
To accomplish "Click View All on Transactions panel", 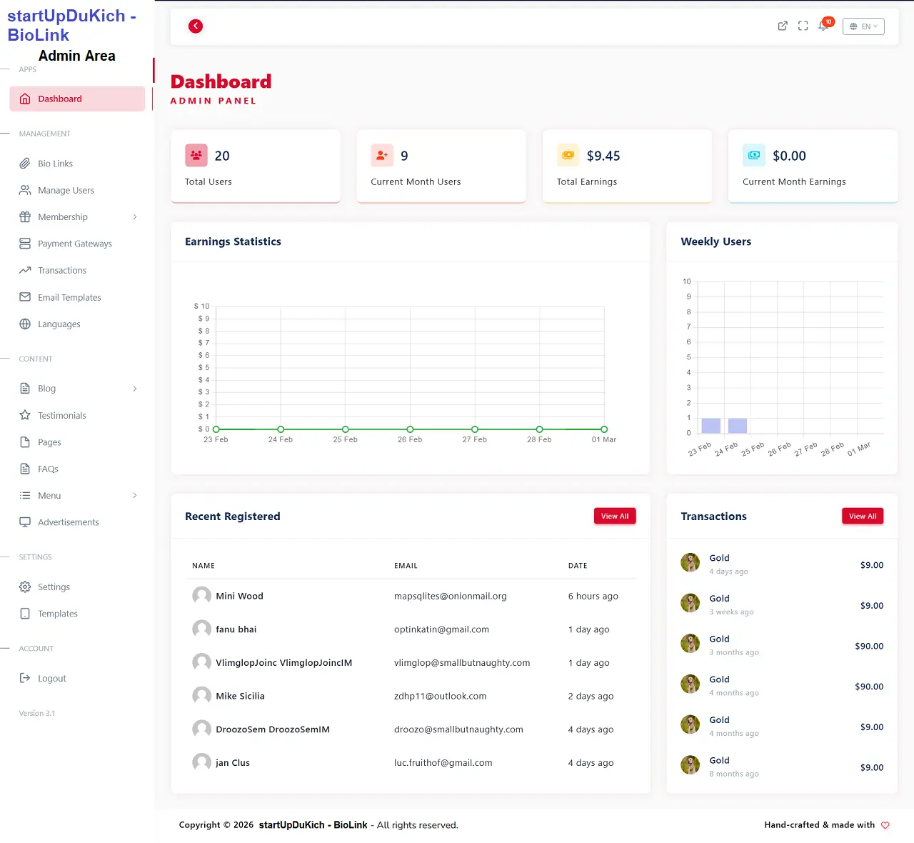I will [x=863, y=515].
